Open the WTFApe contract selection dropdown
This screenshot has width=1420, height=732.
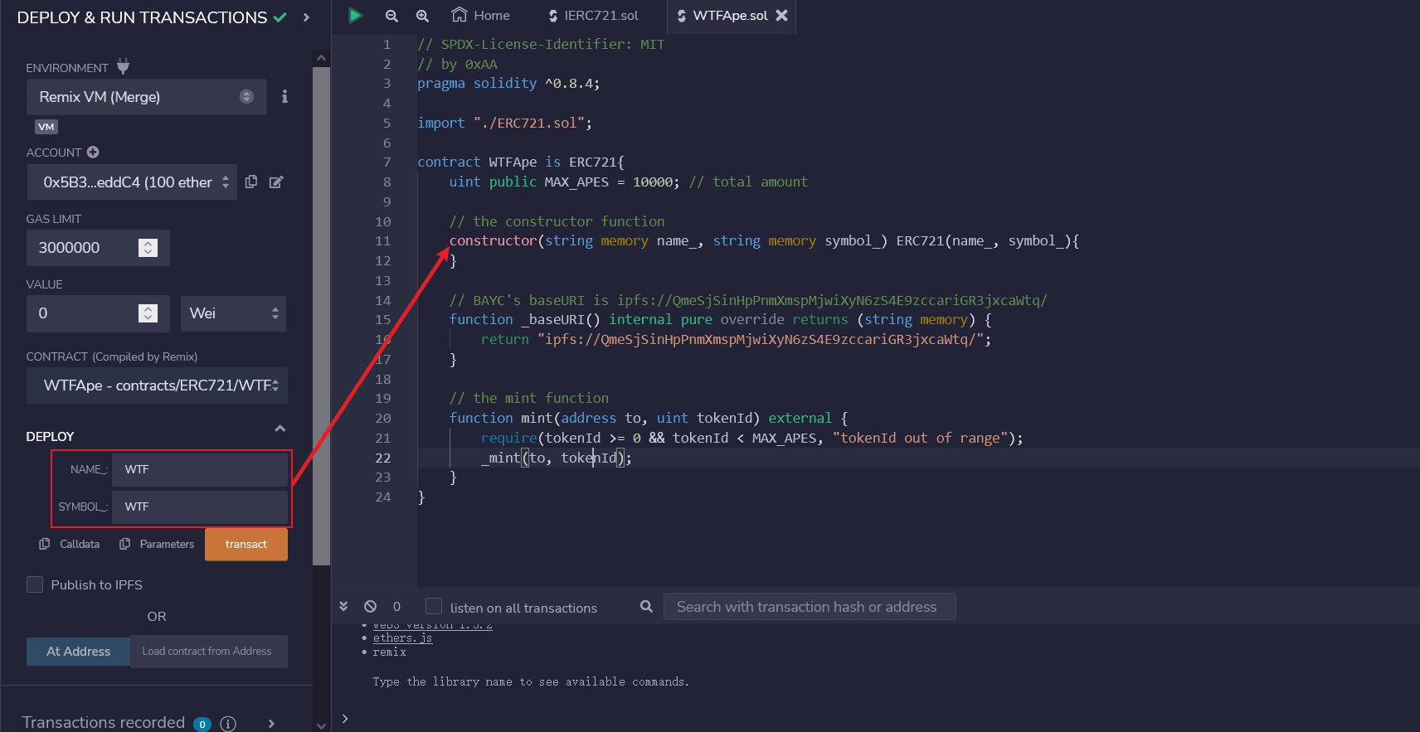click(x=157, y=385)
